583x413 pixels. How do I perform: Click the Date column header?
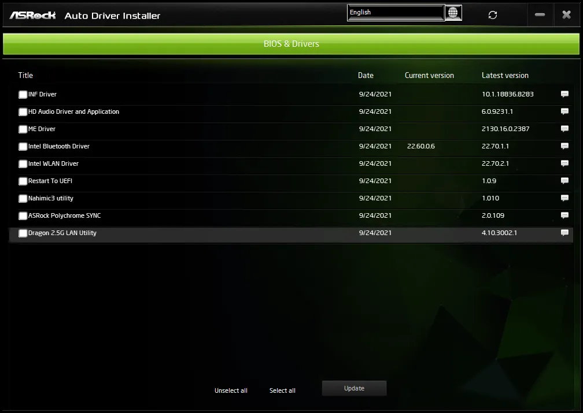(x=366, y=75)
